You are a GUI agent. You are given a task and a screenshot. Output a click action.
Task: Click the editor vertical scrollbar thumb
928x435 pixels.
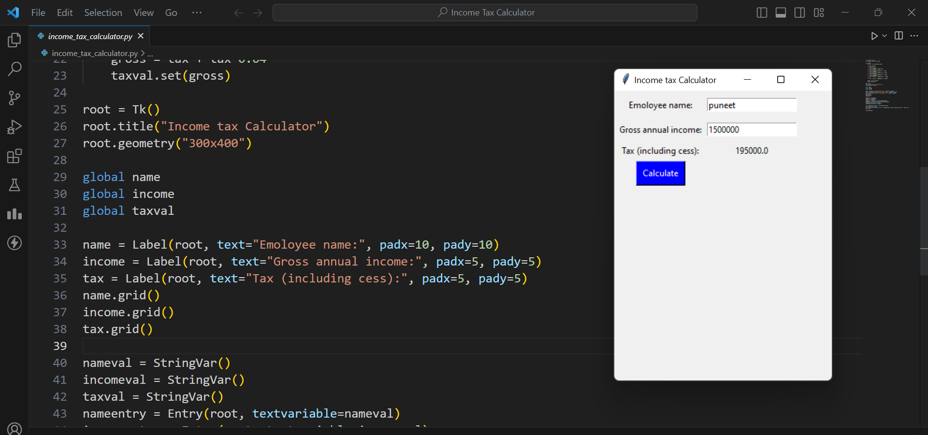[x=924, y=221]
